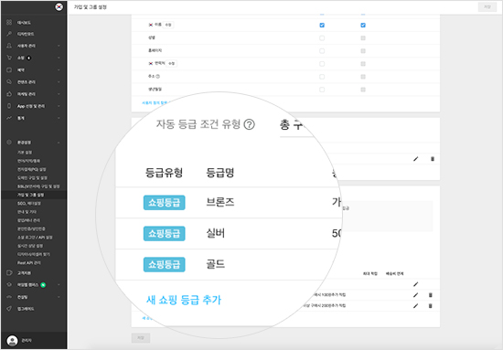Click the 실버 grade name
The height and width of the screenshot is (350, 503).
215,233
